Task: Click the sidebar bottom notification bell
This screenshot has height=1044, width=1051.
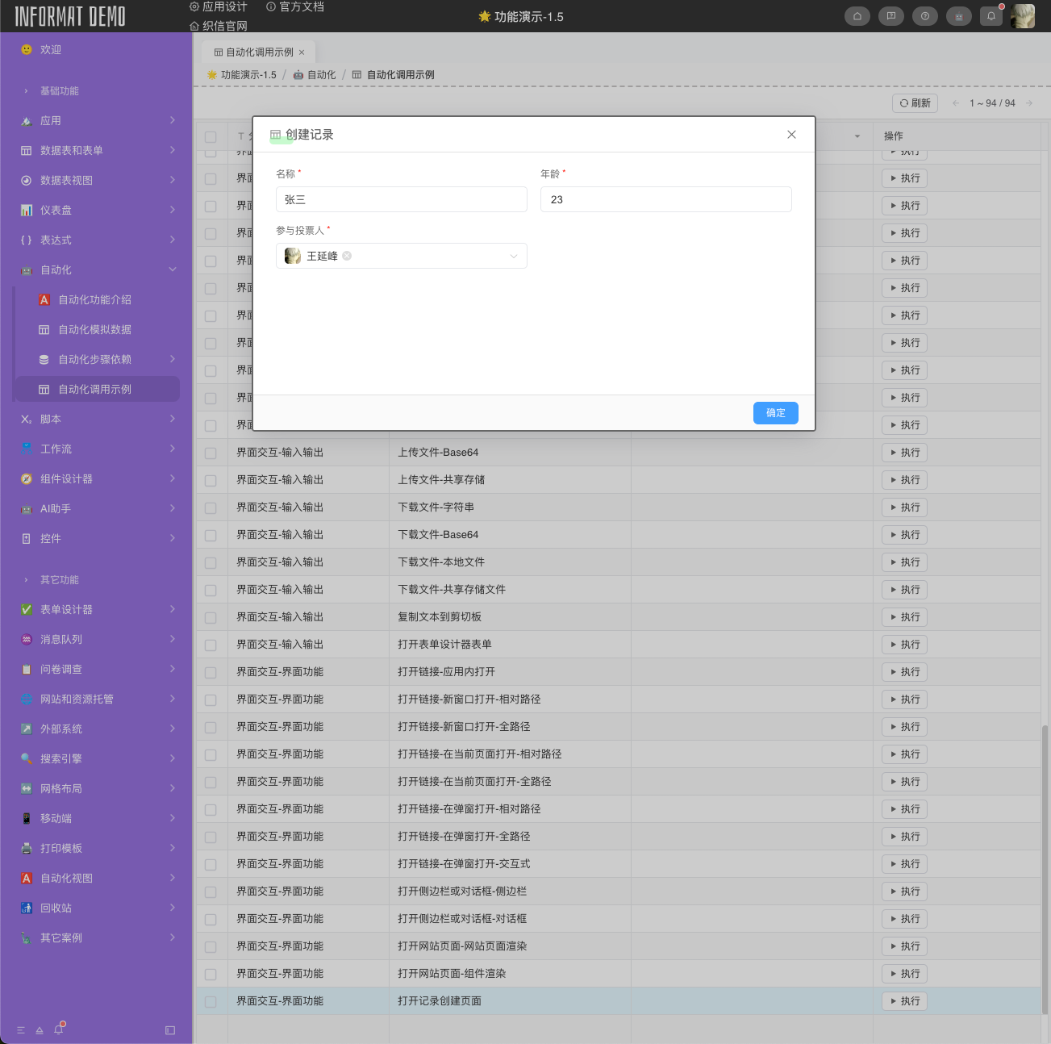Action: (59, 1030)
